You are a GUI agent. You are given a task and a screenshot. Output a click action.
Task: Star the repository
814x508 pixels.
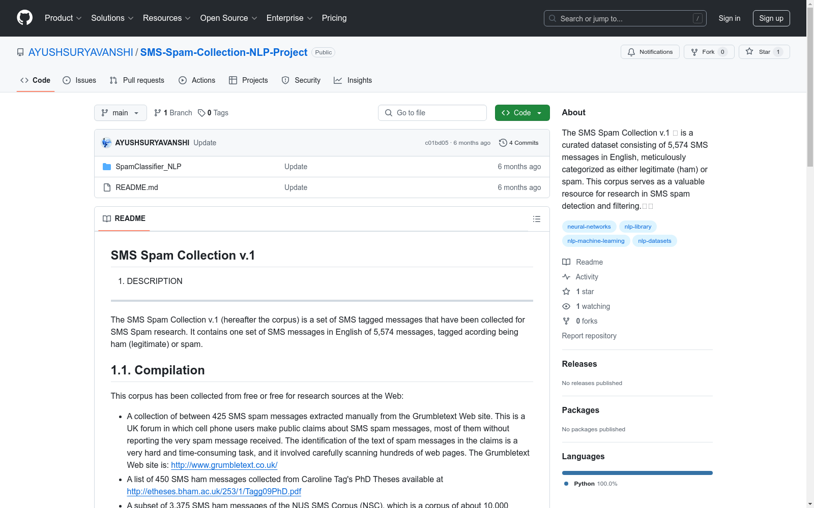click(764, 52)
